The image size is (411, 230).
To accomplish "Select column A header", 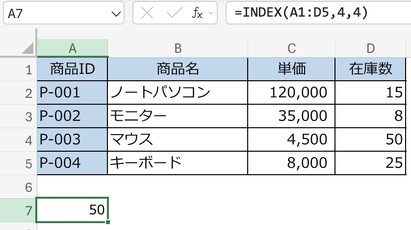I will [x=73, y=48].
